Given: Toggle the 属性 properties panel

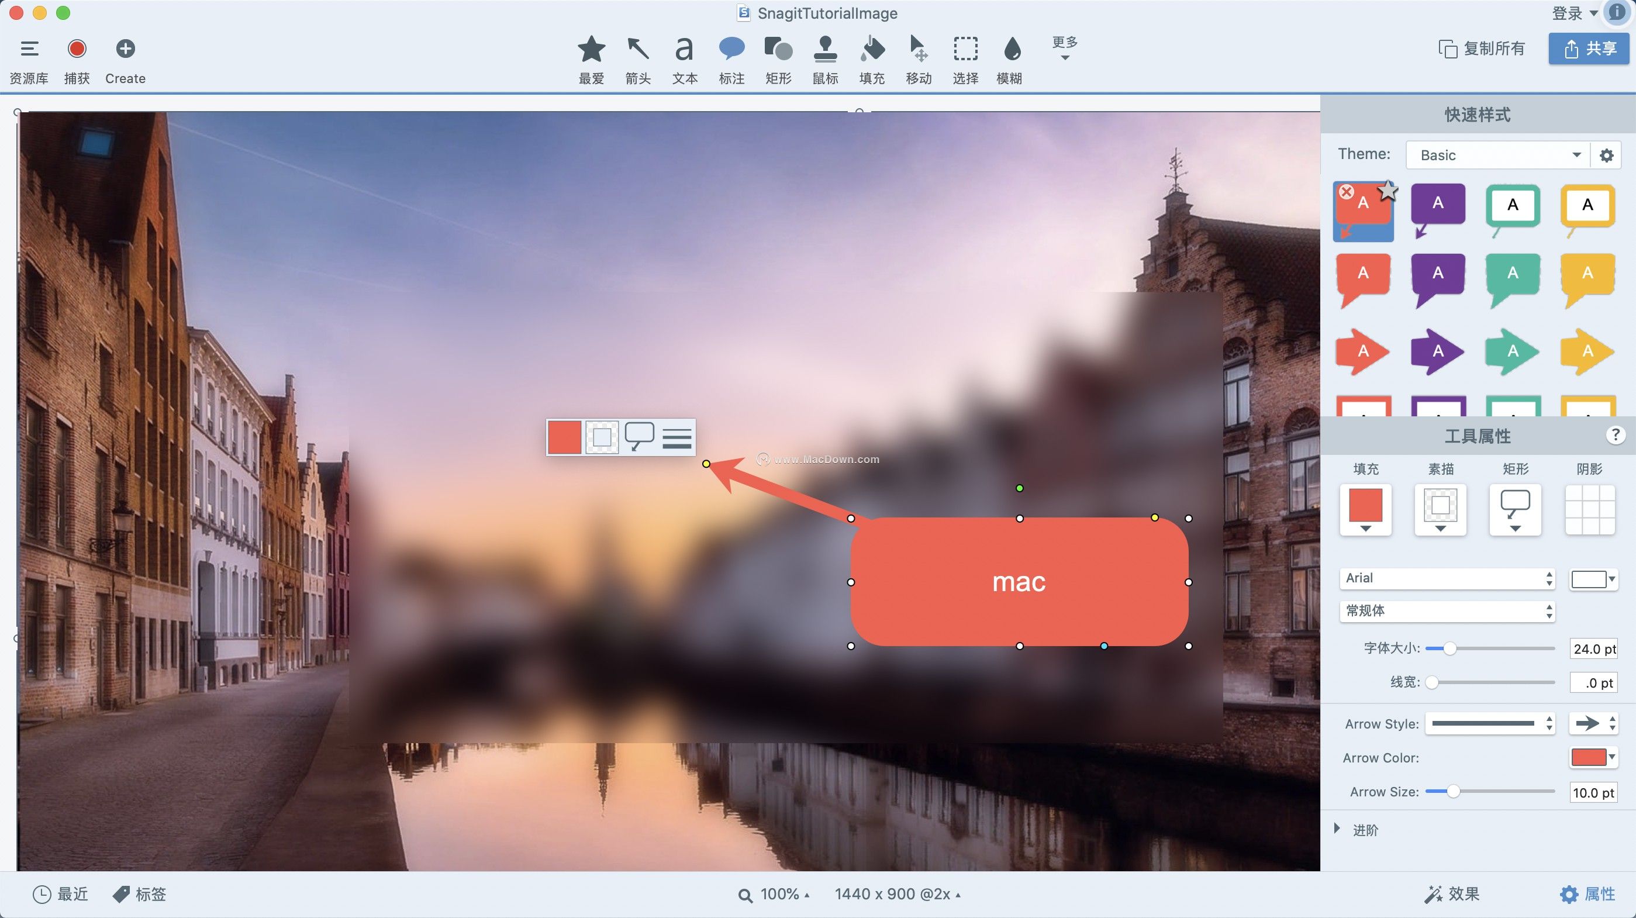Looking at the screenshot, I should (1587, 894).
